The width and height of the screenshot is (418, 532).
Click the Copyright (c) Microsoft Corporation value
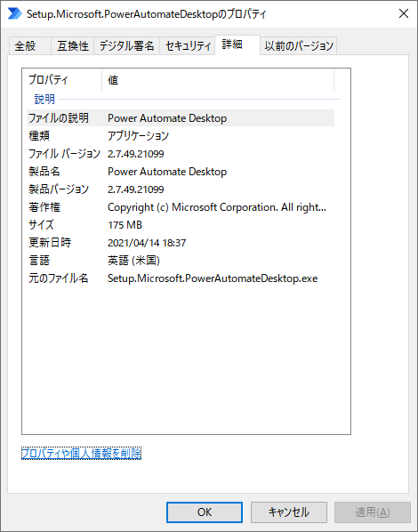(217, 207)
